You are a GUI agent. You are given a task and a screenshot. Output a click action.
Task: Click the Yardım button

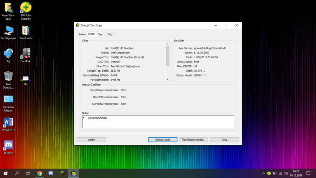tap(91, 140)
